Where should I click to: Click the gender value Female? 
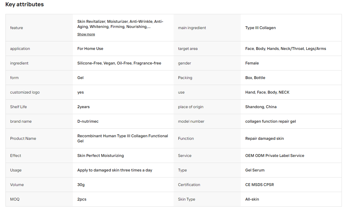[252, 63]
